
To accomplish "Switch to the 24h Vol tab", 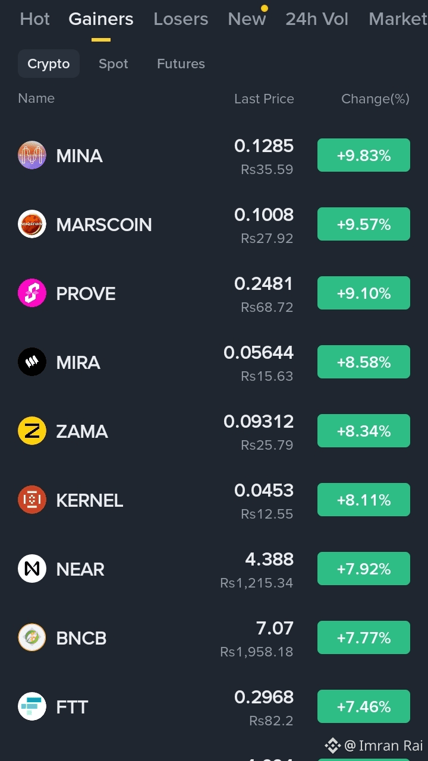I will coord(317,19).
